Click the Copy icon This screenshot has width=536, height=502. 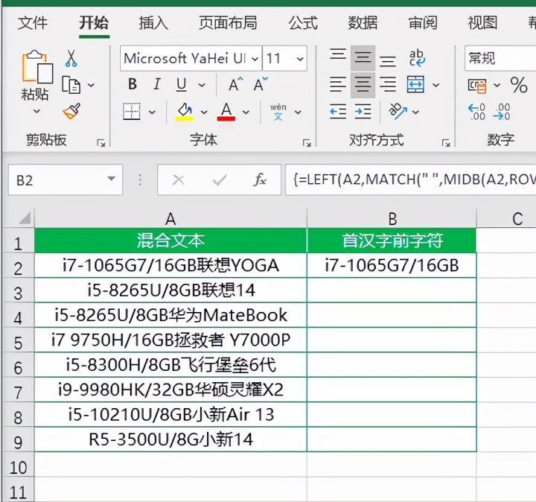pos(71,84)
